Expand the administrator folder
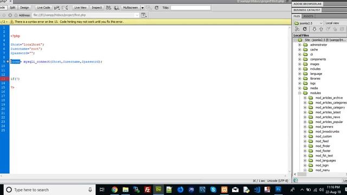Screen dimensions: 347x195 click(300, 45)
